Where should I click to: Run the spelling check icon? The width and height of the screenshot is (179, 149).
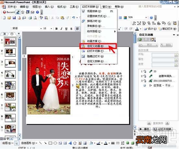[41, 18]
